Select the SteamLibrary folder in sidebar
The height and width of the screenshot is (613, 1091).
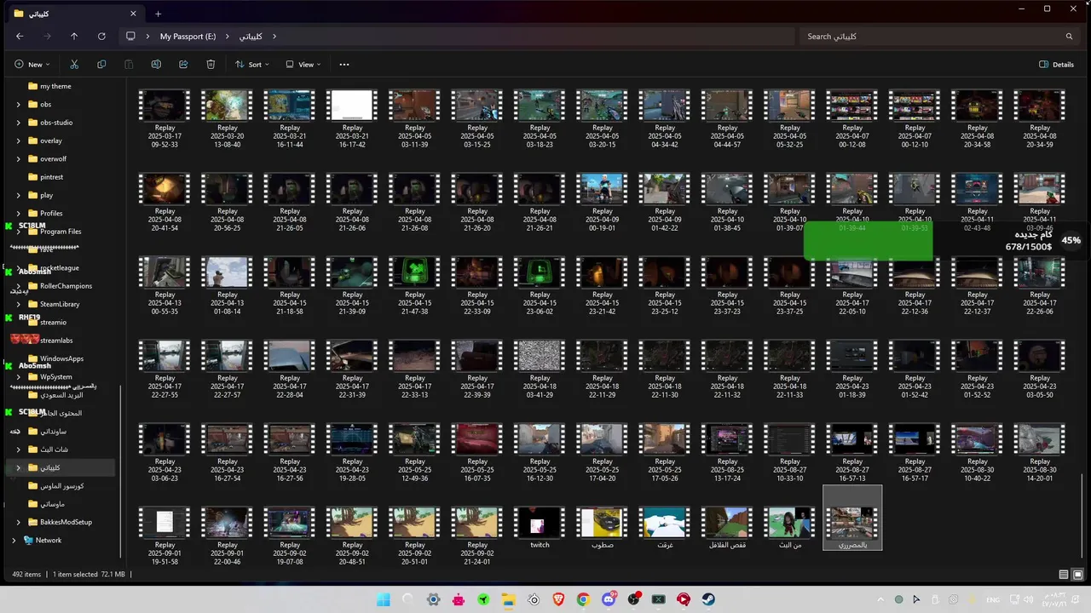(60, 304)
